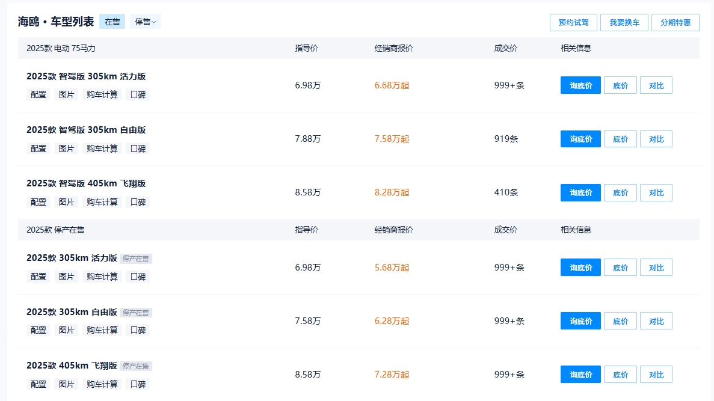Screen dimensions: 714x401
Task: Click the 410条 transaction count
Action: point(506,192)
